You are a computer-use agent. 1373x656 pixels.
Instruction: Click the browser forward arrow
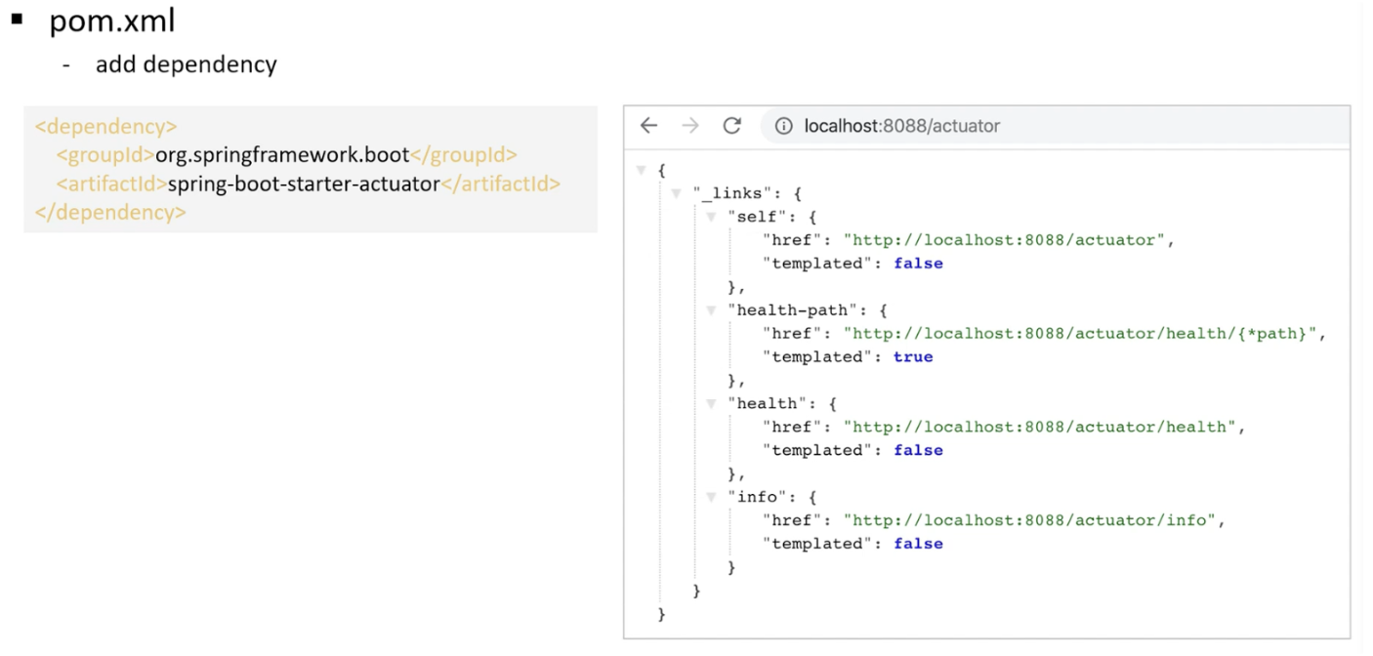pyautogui.click(x=690, y=126)
